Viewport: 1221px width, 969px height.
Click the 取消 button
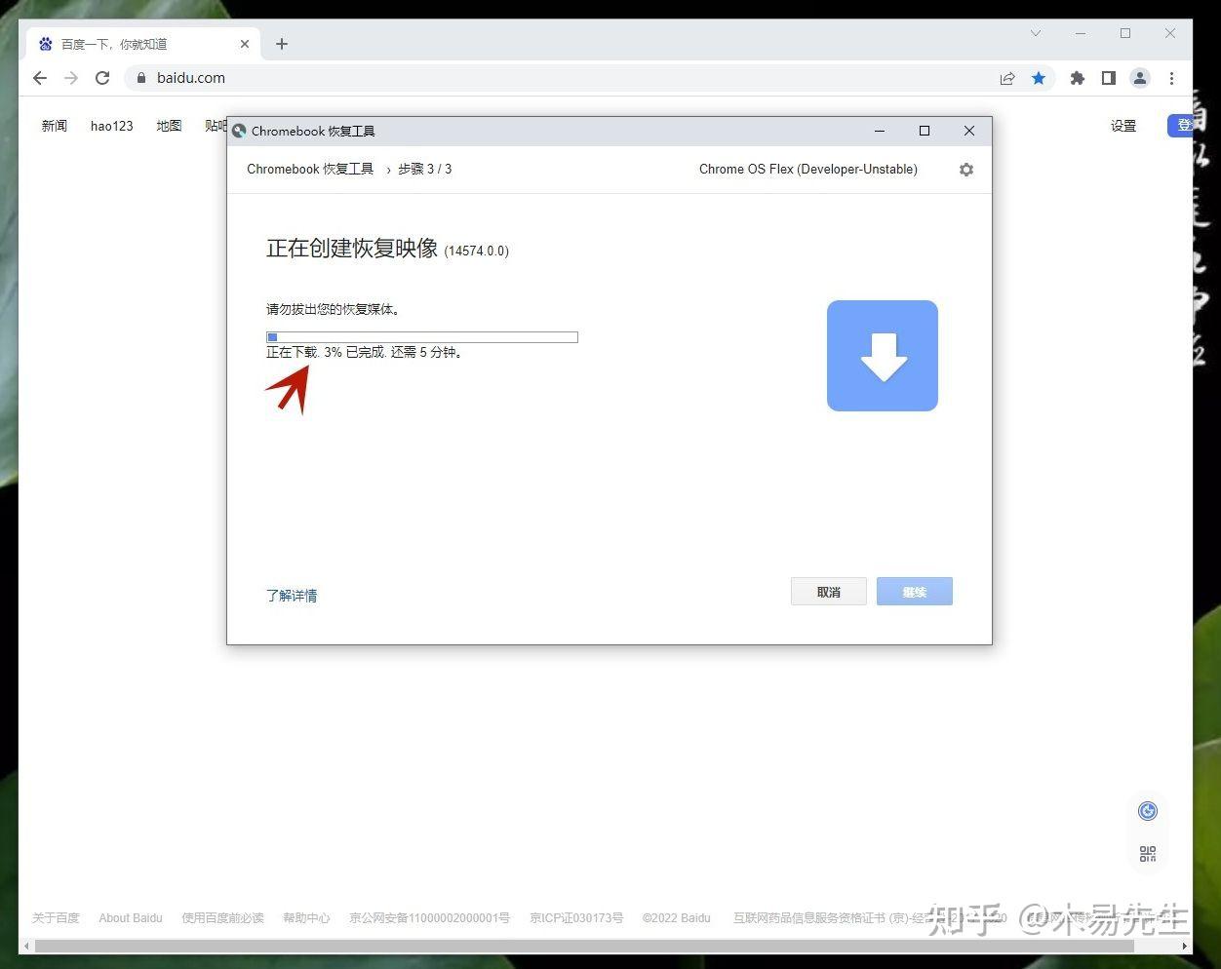click(829, 592)
